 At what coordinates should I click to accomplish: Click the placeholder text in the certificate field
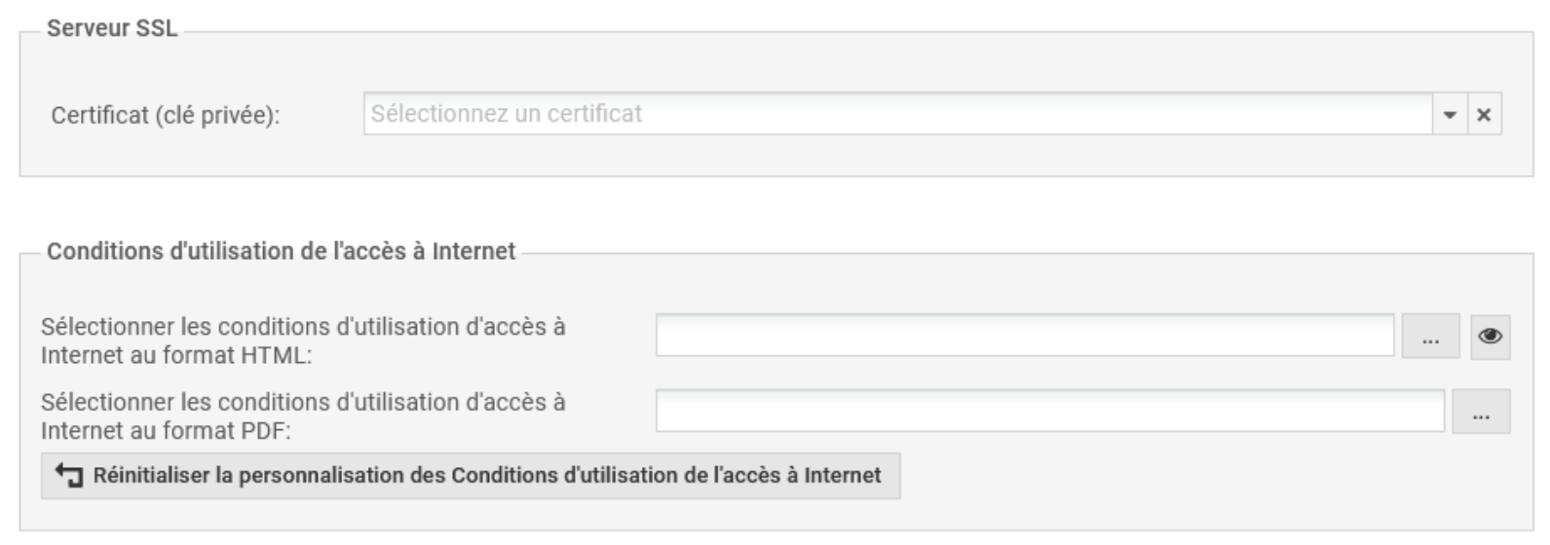coord(507,115)
